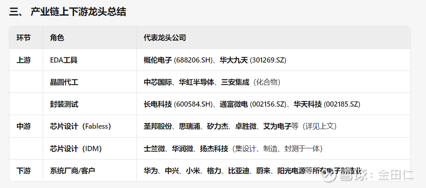Click the heading 三、产业链上下游龙头总结
The width and height of the screenshot is (426, 188).
click(68, 12)
